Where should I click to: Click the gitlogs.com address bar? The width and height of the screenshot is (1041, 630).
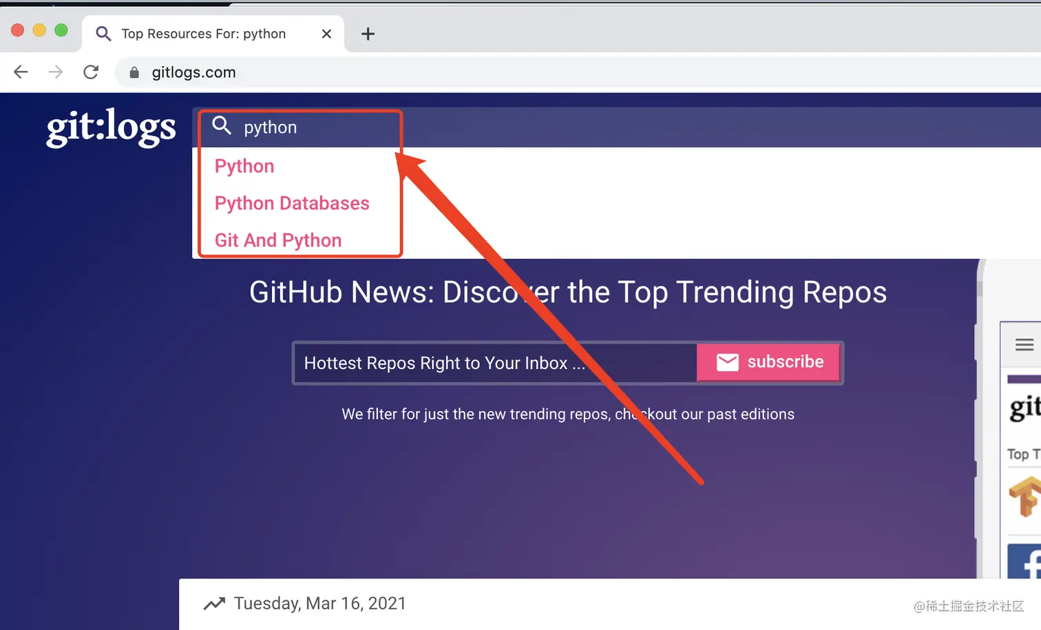tap(578, 72)
